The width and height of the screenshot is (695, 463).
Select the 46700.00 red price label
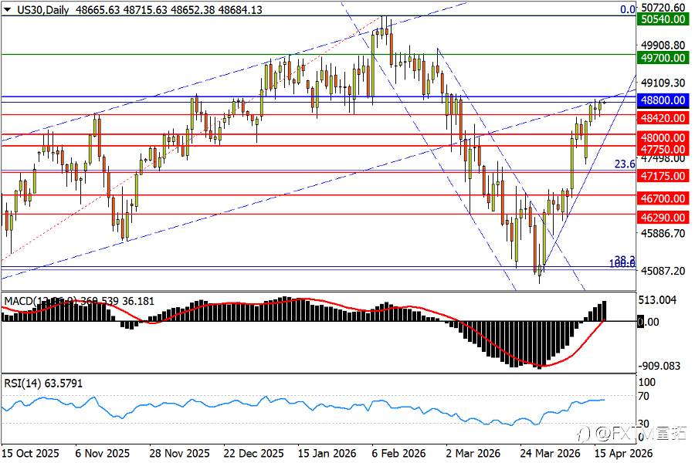click(663, 198)
